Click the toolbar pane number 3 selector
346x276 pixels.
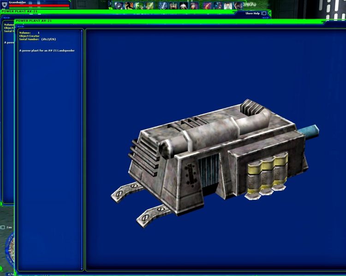[110, 4]
